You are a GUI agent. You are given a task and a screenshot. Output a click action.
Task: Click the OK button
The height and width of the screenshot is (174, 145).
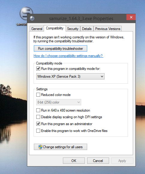coord(74,161)
